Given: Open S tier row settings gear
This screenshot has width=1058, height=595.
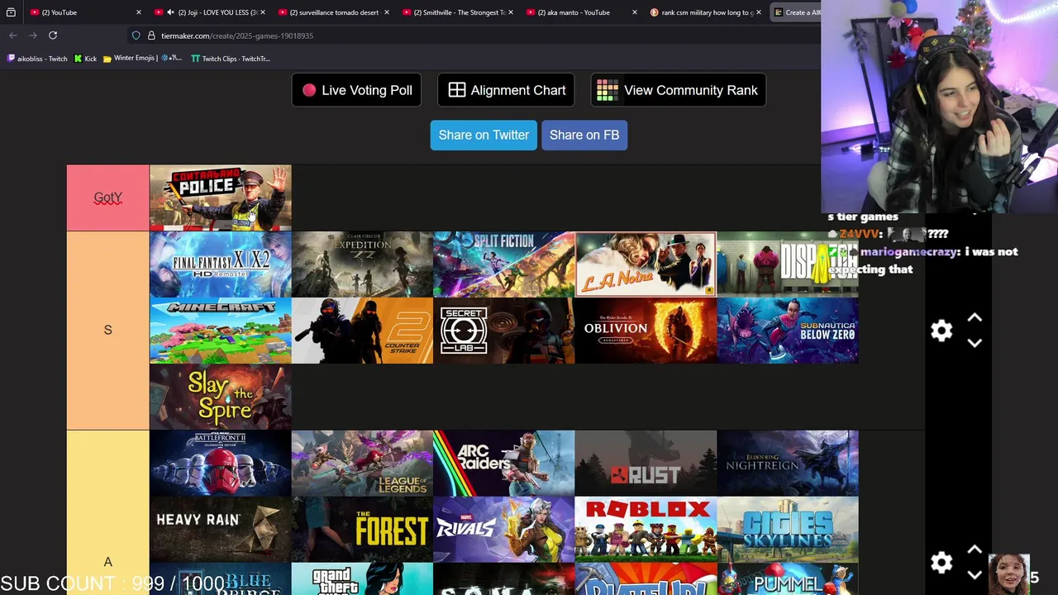Looking at the screenshot, I should 941,331.
